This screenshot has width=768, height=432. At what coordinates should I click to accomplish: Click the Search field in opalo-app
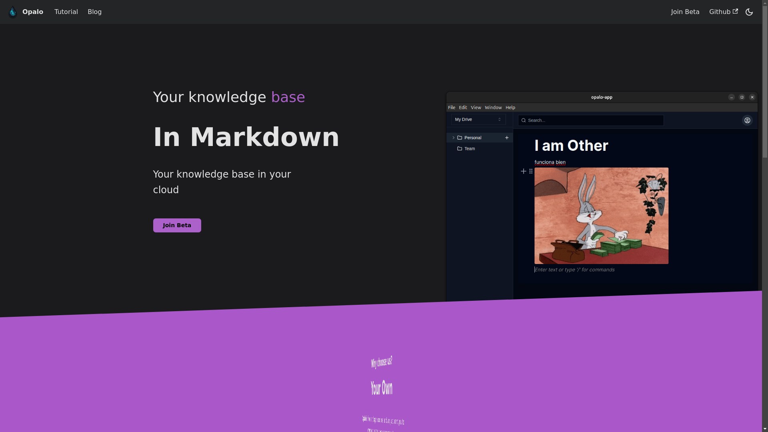[591, 120]
